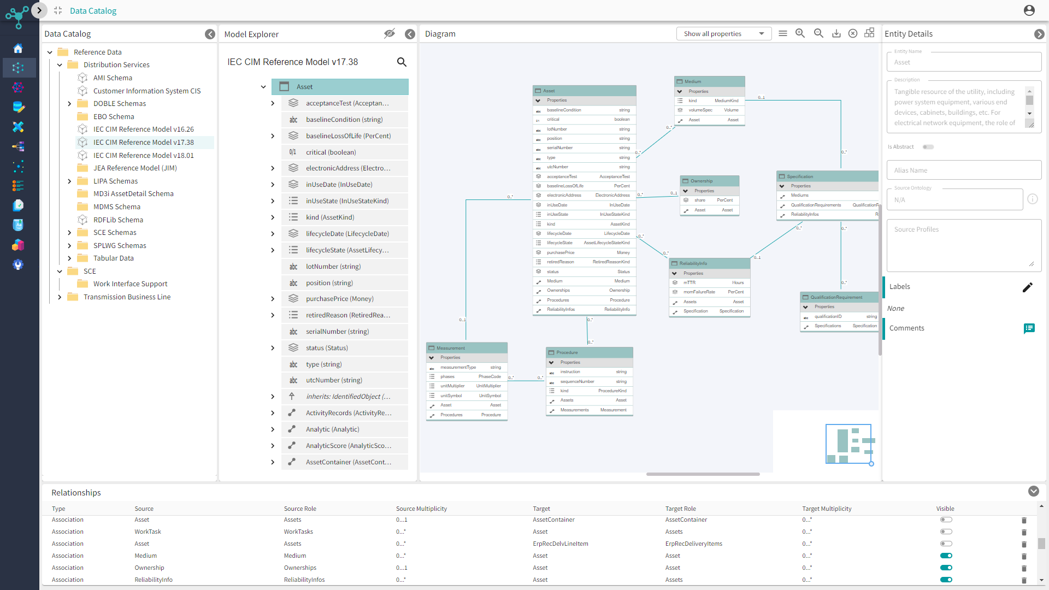Edit Labels with the pencil icon
1049x590 pixels.
(x=1027, y=287)
